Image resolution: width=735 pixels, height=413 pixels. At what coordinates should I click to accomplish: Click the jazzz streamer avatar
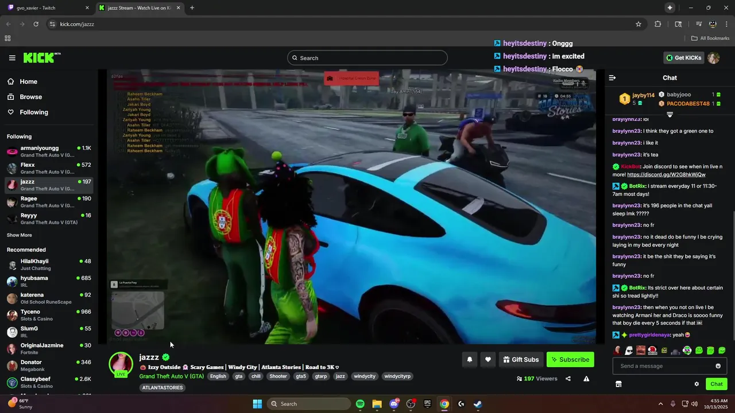tap(121, 364)
